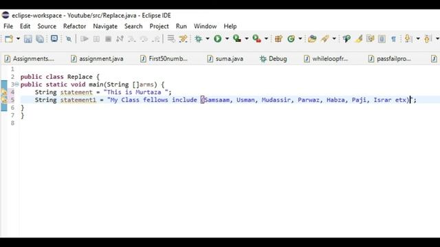This screenshot has height=247, width=440.
Task: Click the New Java Class icon
Action: (x=291, y=38)
